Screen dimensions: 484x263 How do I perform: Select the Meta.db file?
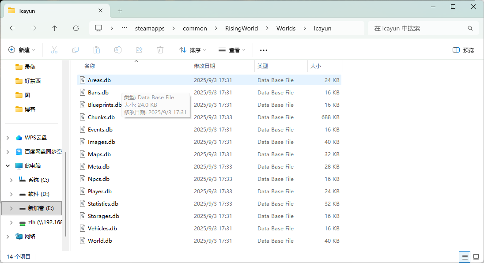pyautogui.click(x=209, y=166)
